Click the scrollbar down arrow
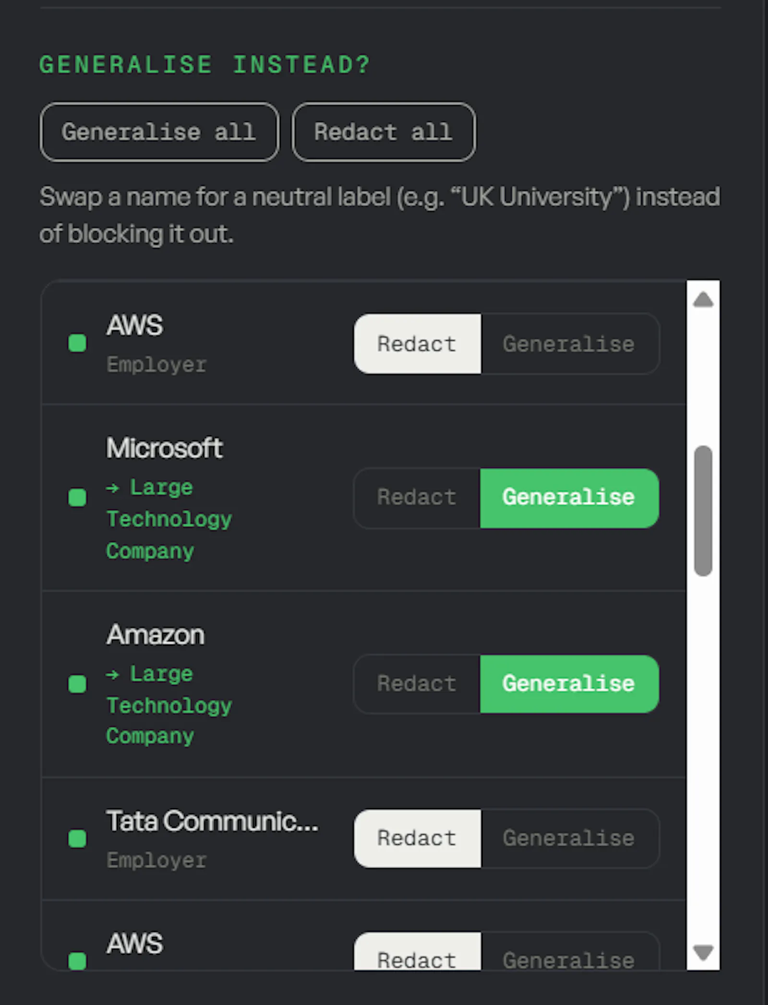Image resolution: width=768 pixels, height=1005 pixels. [703, 952]
